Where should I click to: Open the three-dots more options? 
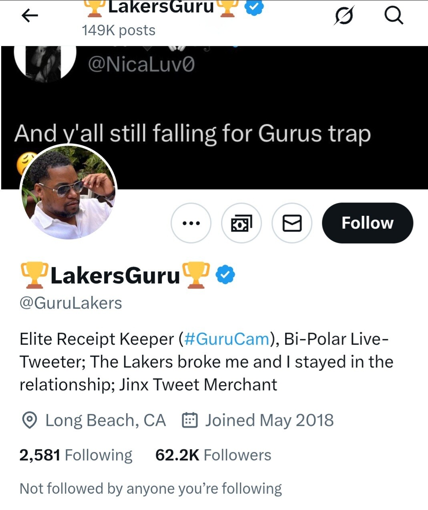point(191,223)
